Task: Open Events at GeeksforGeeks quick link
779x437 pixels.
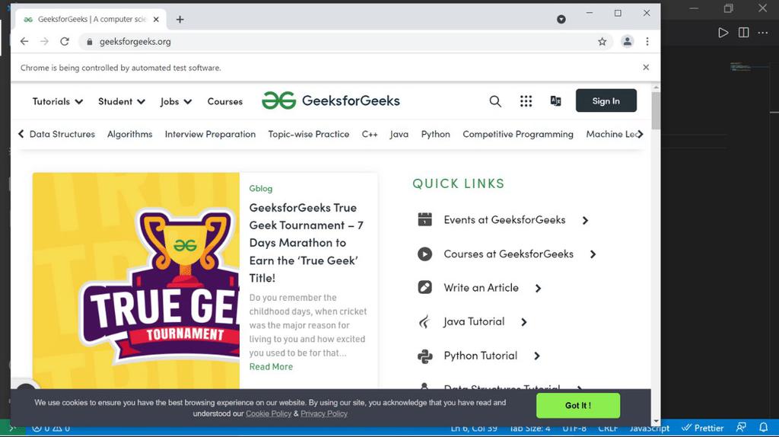Action: point(504,220)
